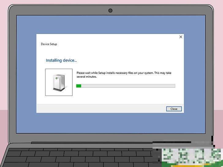Click the blue desktop below the dialog
Image resolution: width=223 pixels, height=167 pixels.
click(110, 122)
